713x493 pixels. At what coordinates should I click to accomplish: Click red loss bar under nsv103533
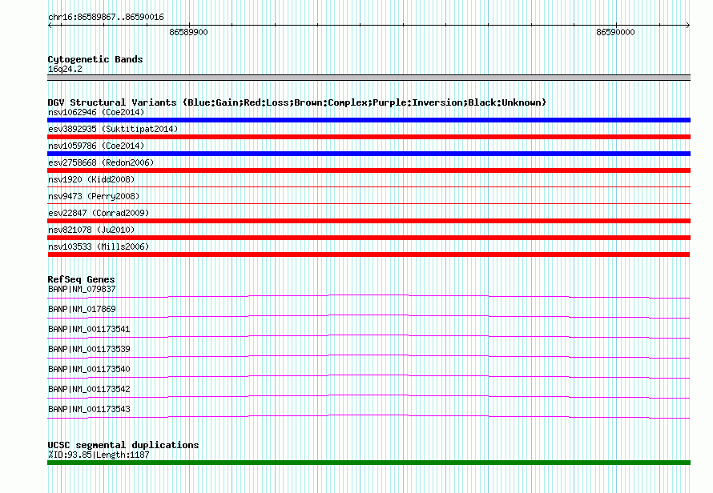[369, 255]
